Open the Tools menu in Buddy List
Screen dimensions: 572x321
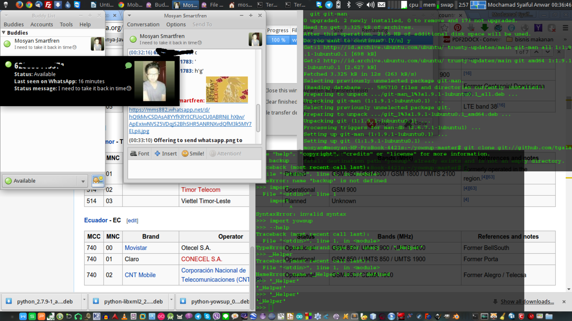[66, 25]
